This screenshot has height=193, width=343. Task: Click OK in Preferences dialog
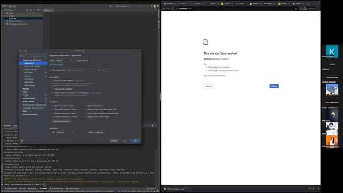tap(135, 140)
